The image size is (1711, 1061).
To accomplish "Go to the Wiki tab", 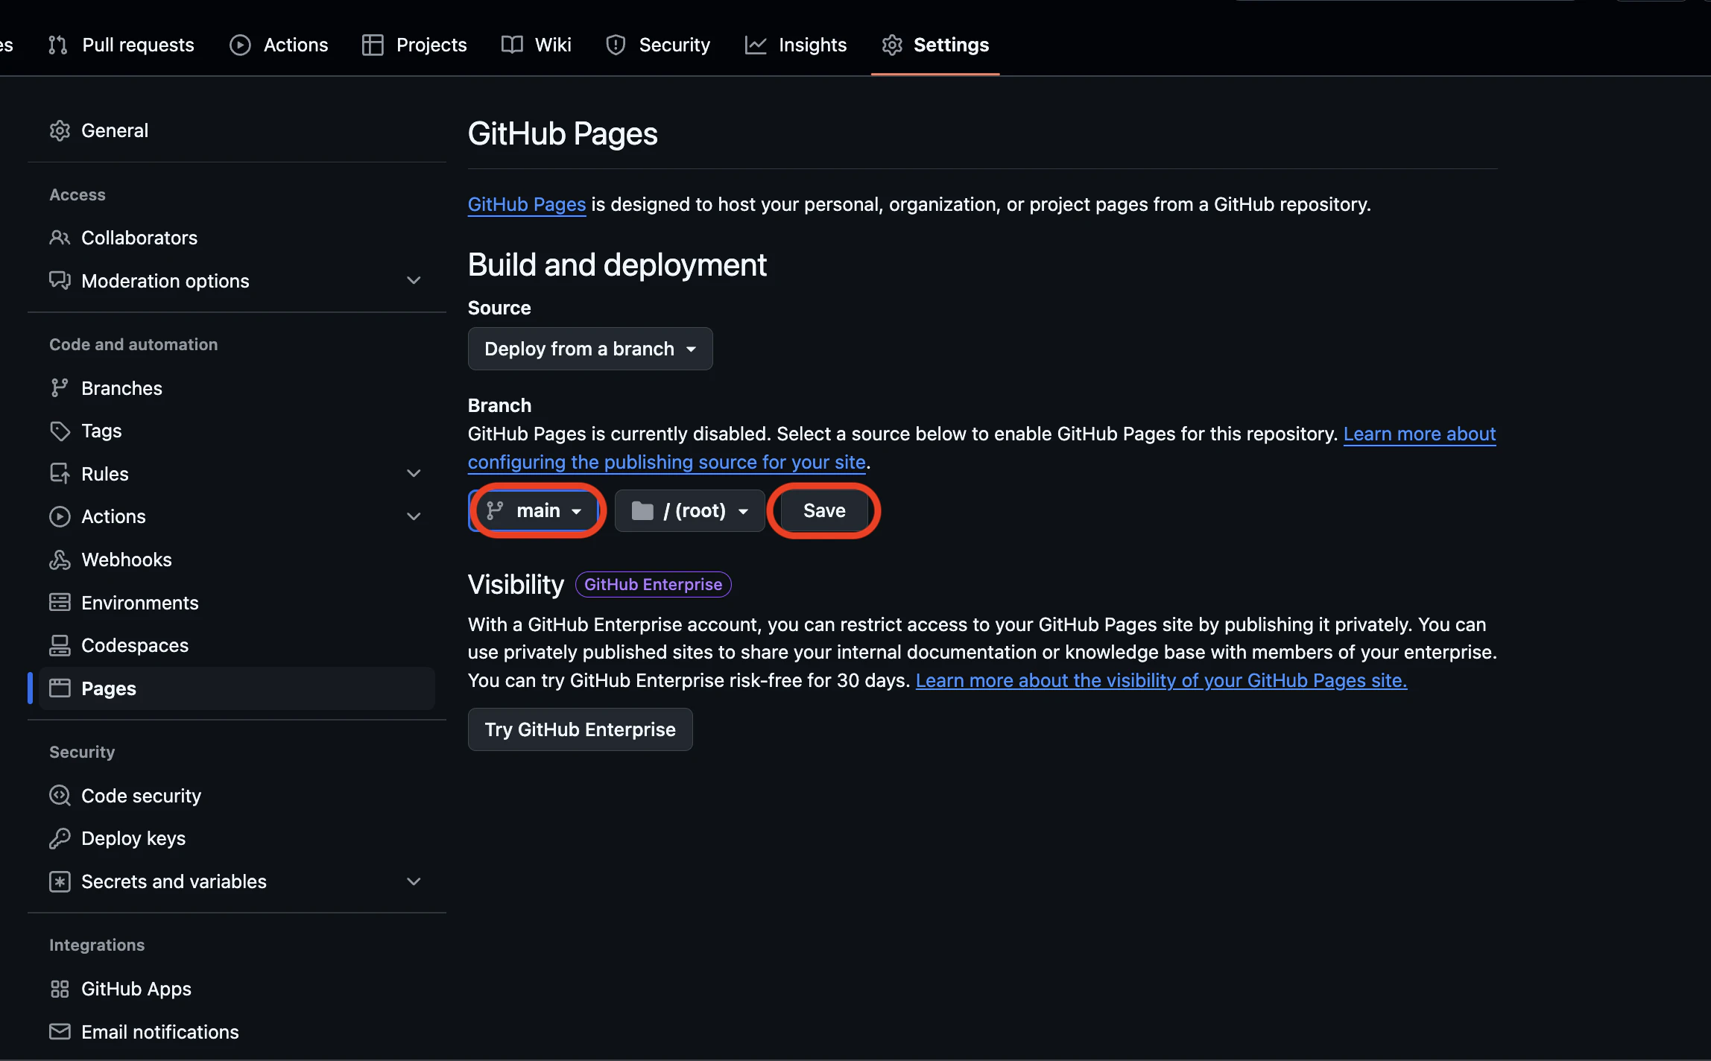I will [x=537, y=45].
